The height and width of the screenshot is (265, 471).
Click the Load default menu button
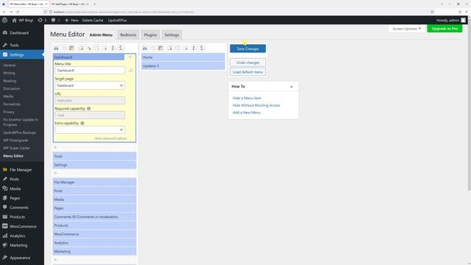pyautogui.click(x=248, y=72)
